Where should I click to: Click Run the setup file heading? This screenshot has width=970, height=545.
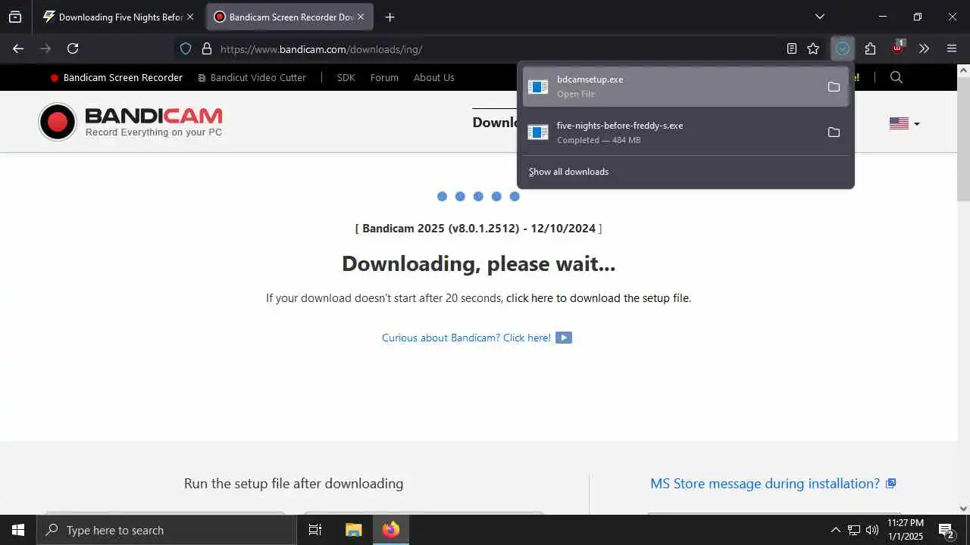[293, 483]
